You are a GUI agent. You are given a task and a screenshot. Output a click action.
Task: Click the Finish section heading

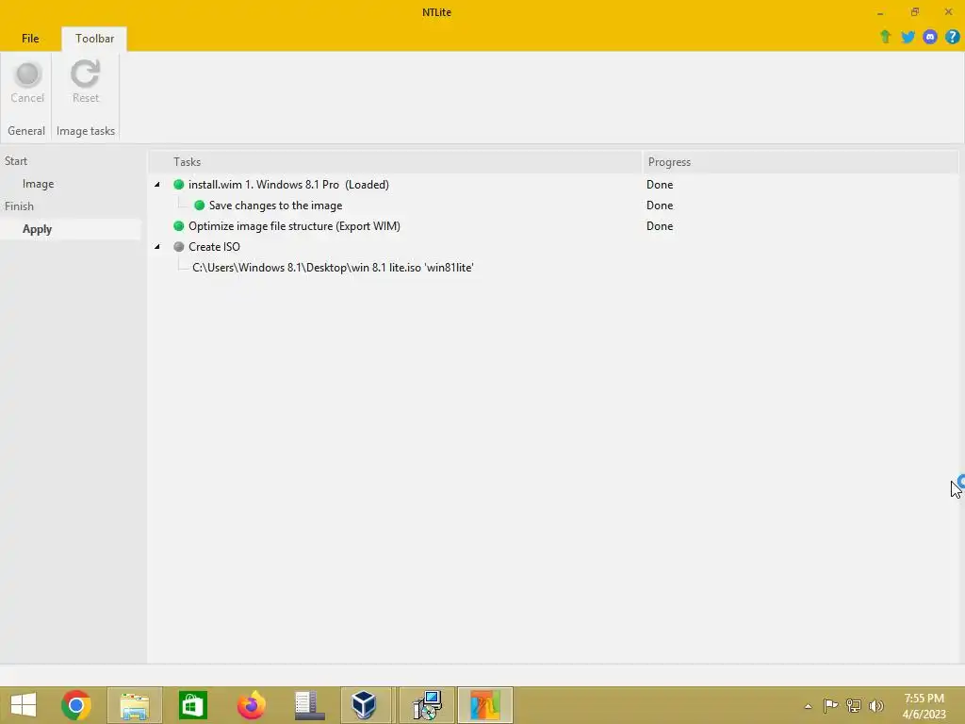click(x=19, y=206)
